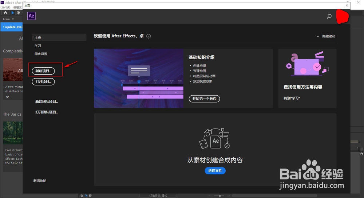The height and width of the screenshot is (198, 364).
Task: Switch to the Learn panel tab in the background window
Action: pyautogui.click(x=6, y=19)
